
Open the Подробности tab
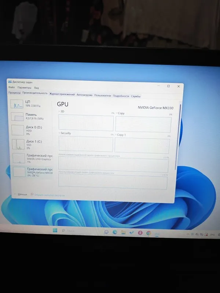[x=121, y=96]
